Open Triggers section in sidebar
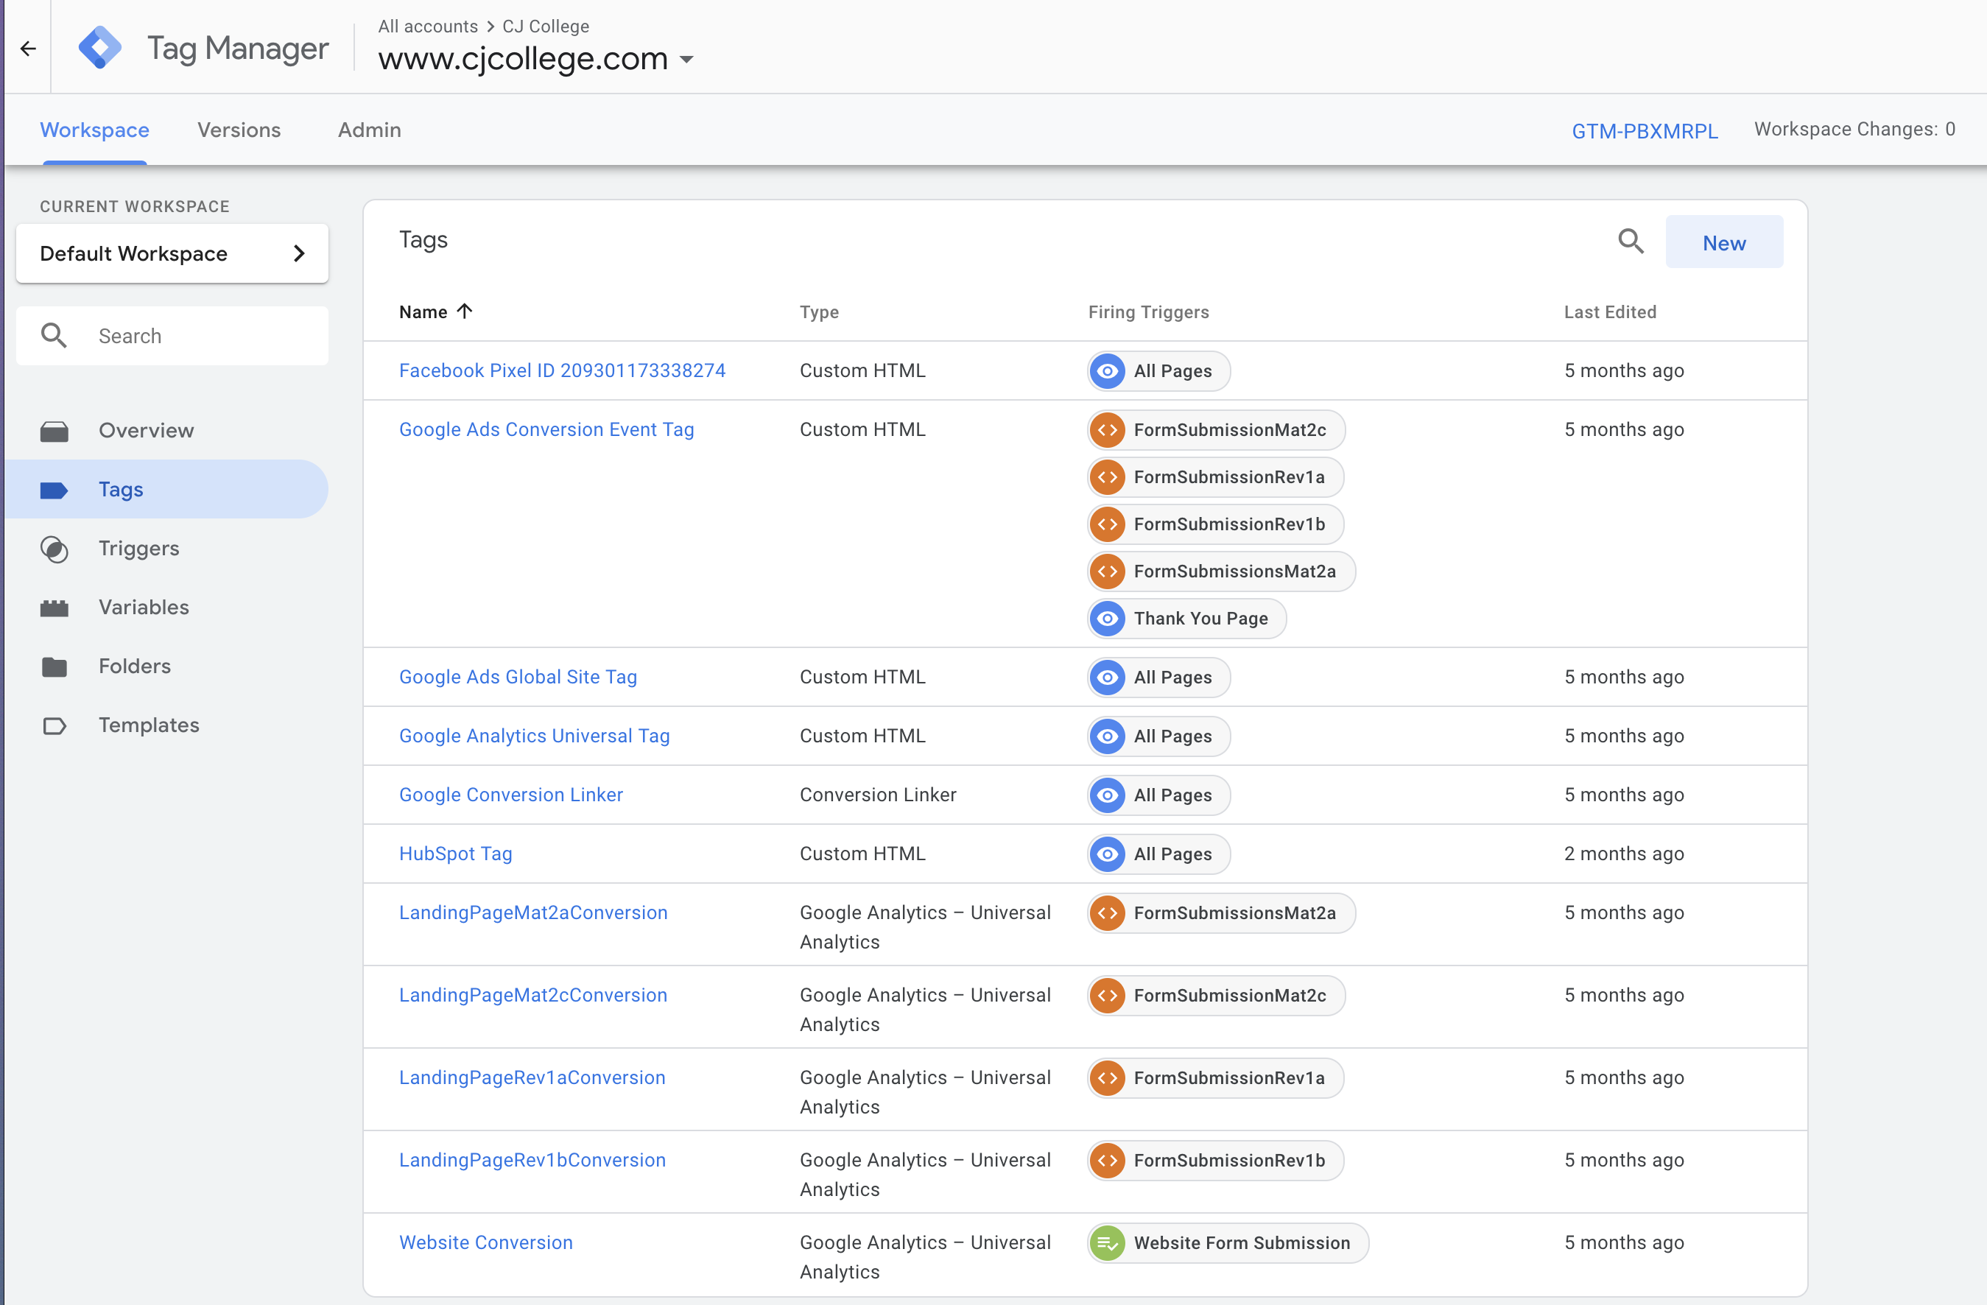 (138, 548)
